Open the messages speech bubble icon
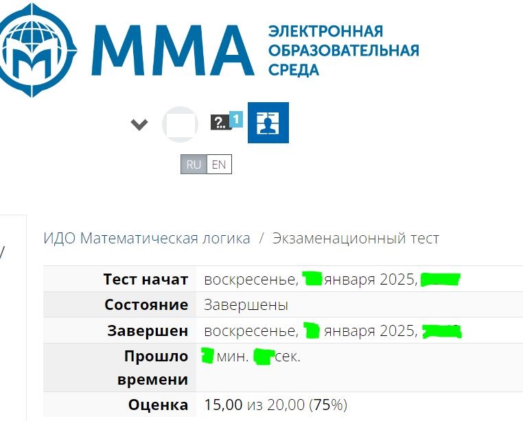 (x=220, y=122)
